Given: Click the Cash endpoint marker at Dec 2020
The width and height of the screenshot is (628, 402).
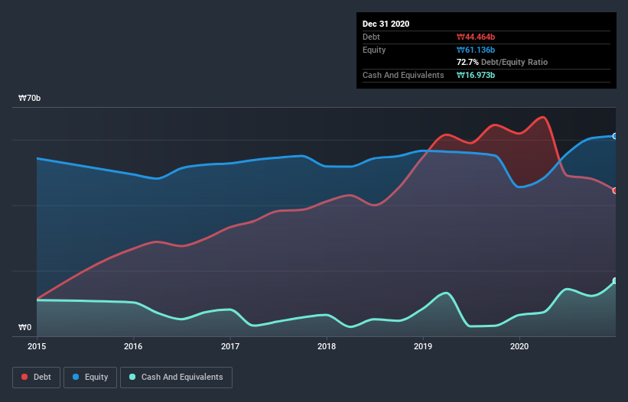Looking at the screenshot, I should [x=615, y=280].
